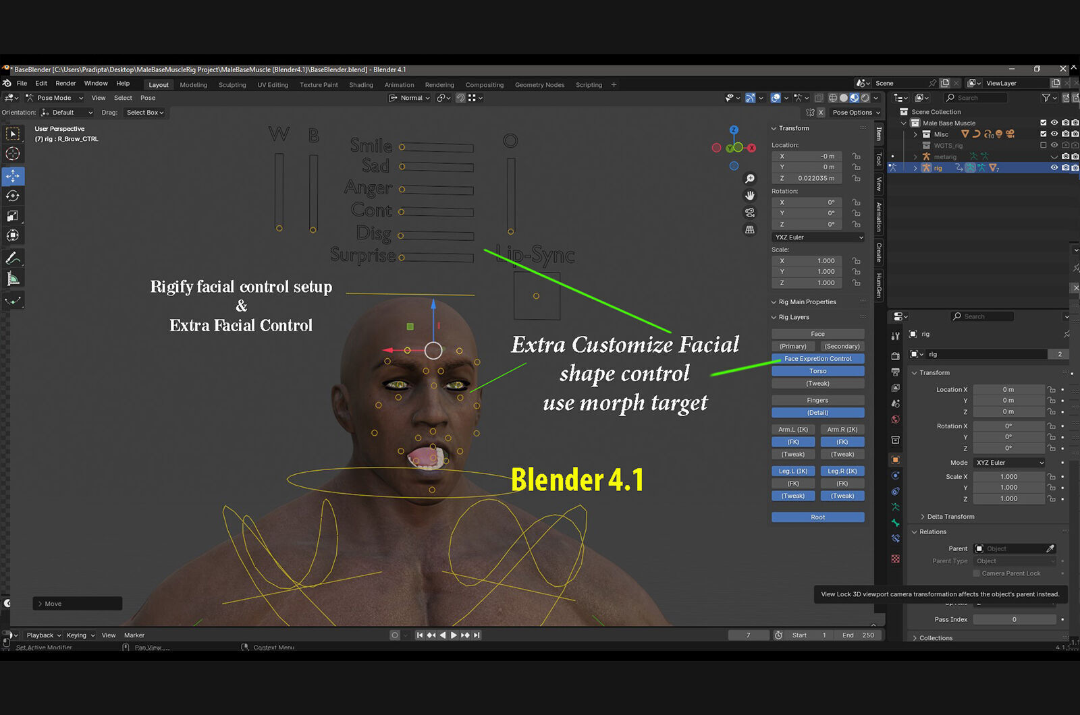Switch viewport to material preview shading

click(854, 98)
